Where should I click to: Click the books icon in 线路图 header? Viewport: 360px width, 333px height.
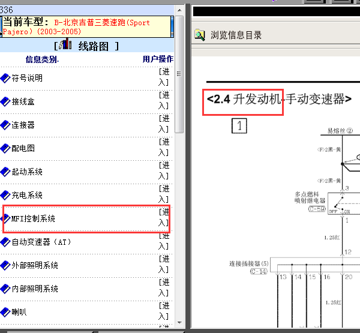pos(65,44)
